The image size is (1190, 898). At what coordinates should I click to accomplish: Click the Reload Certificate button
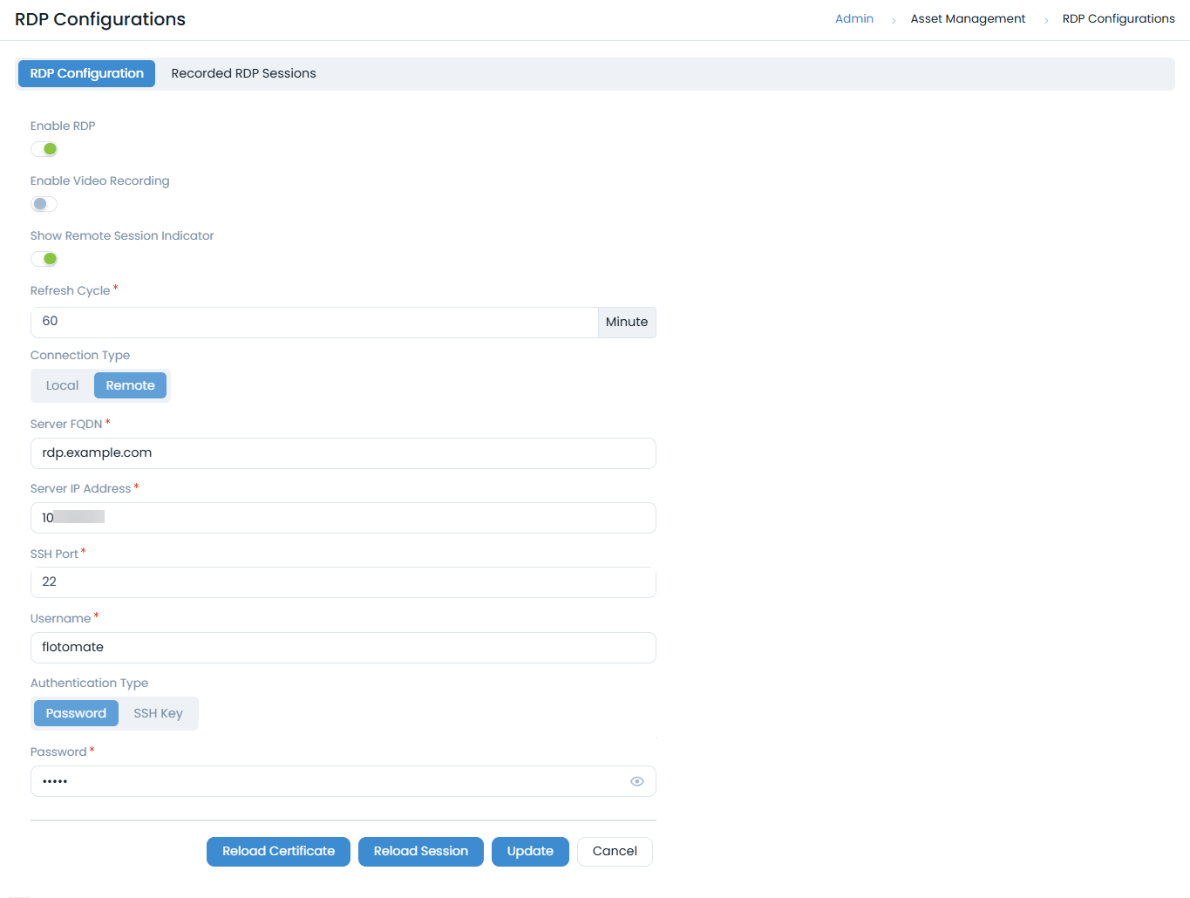tap(278, 852)
